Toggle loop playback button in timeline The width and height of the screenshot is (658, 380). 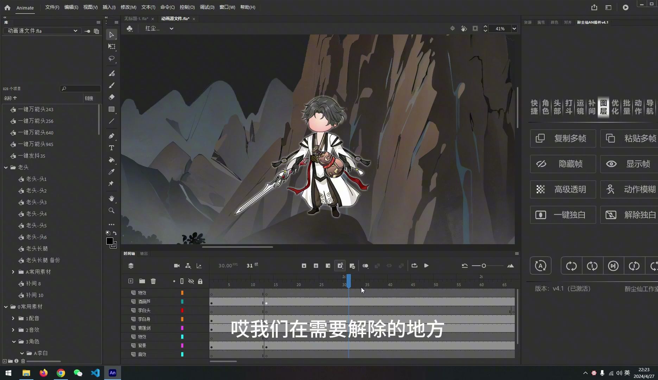[414, 266]
